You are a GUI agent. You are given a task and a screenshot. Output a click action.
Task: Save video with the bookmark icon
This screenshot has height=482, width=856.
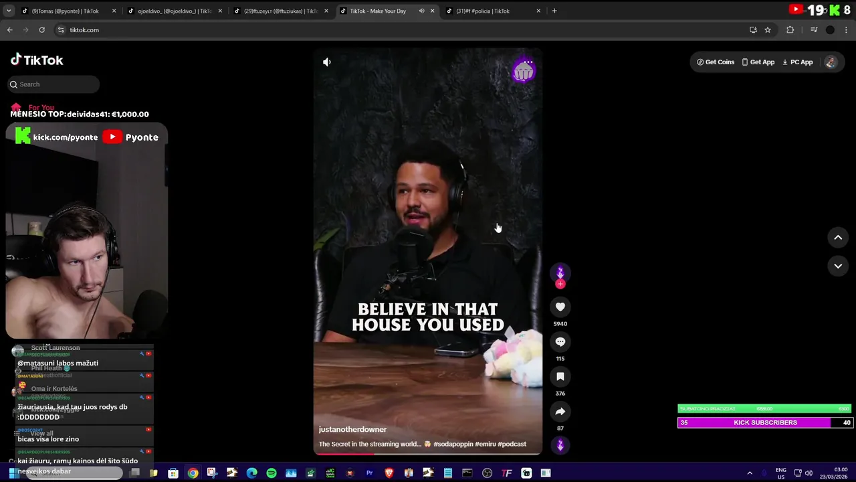pyautogui.click(x=560, y=377)
